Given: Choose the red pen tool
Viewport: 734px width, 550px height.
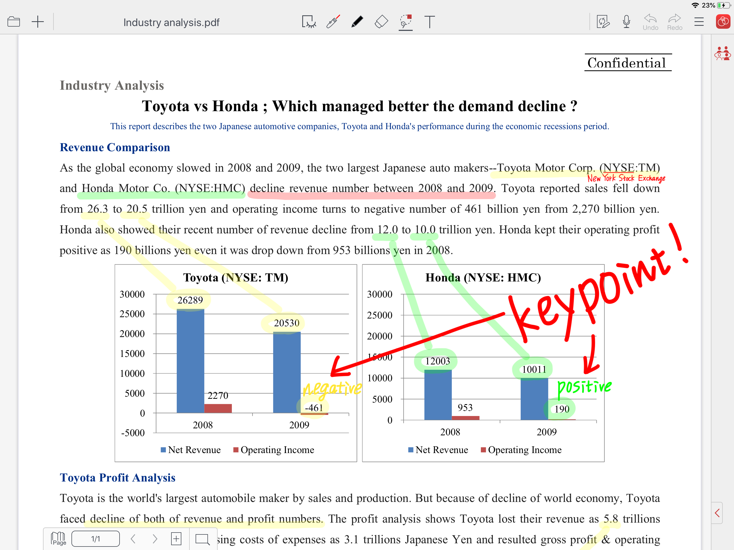Looking at the screenshot, I should 333,22.
